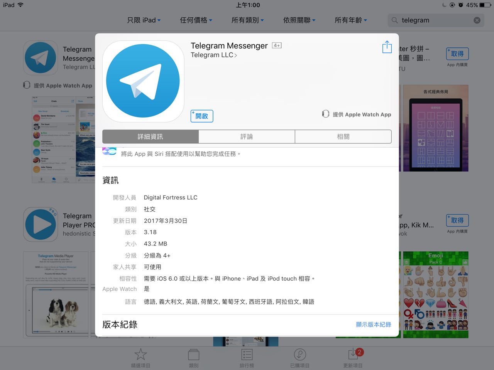494x370 pixels.
Task: Tap the magnifier icon in search field
Action: [x=394, y=20]
